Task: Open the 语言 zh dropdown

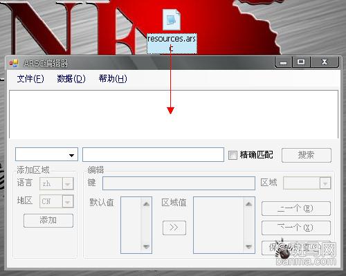Action: [x=57, y=183]
